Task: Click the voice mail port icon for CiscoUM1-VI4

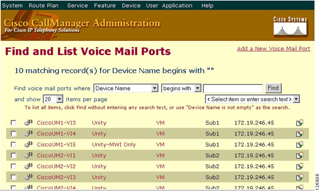Action: (x=28, y=133)
